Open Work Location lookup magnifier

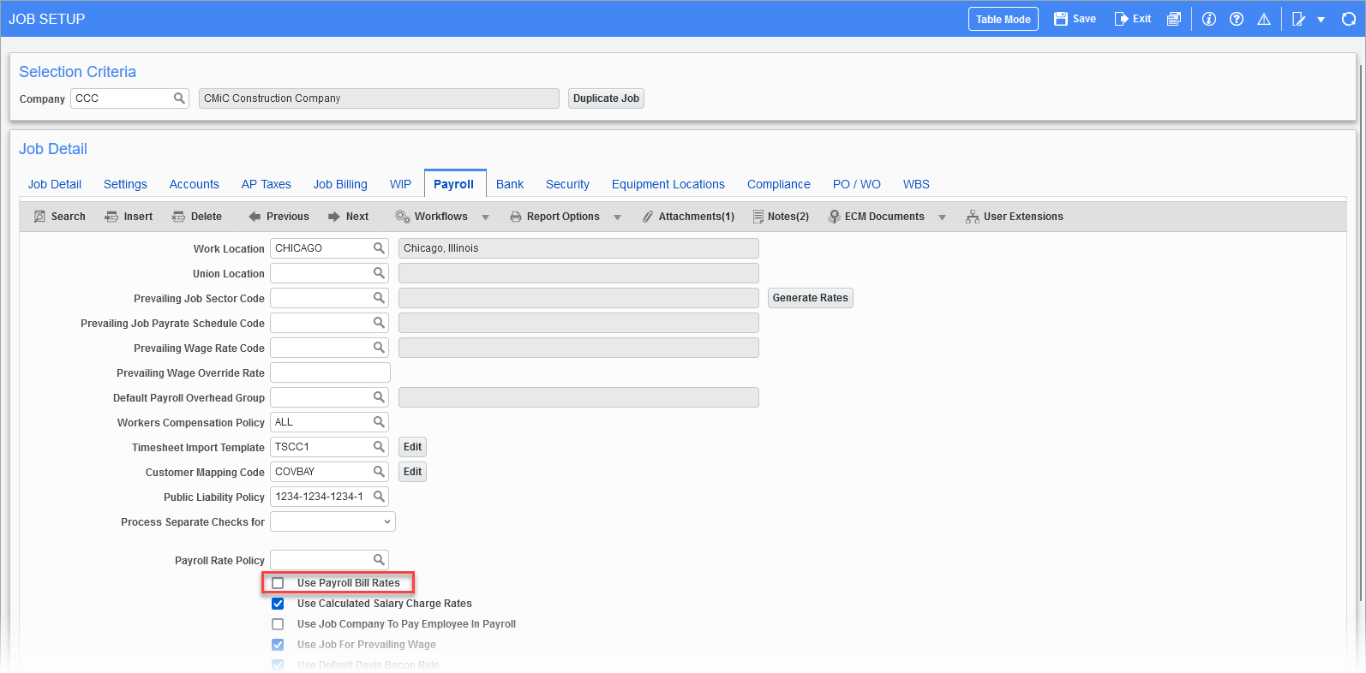379,248
